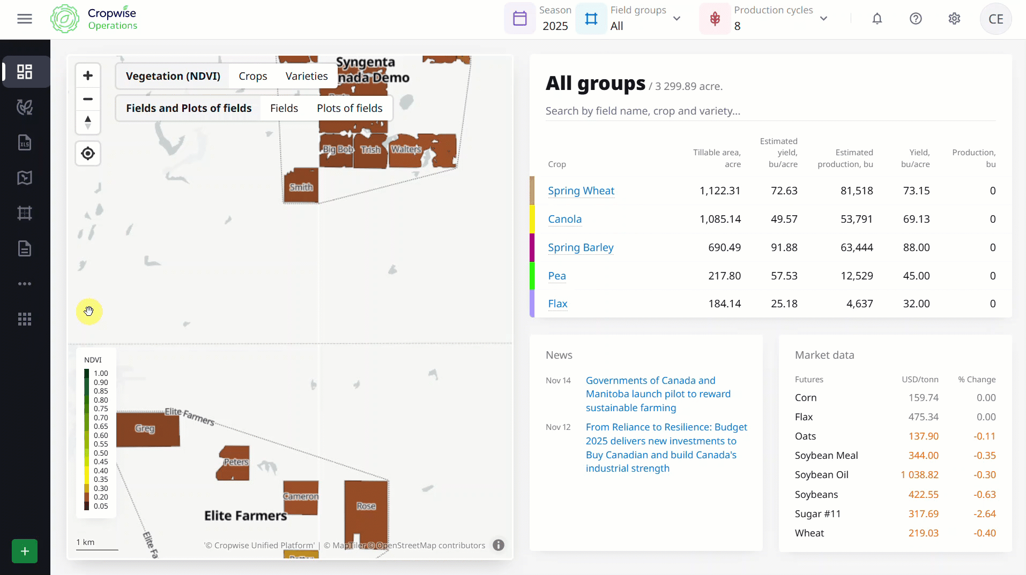The height and width of the screenshot is (575, 1026).
Task: Expand the Field groups dropdown
Action: pyautogui.click(x=676, y=19)
